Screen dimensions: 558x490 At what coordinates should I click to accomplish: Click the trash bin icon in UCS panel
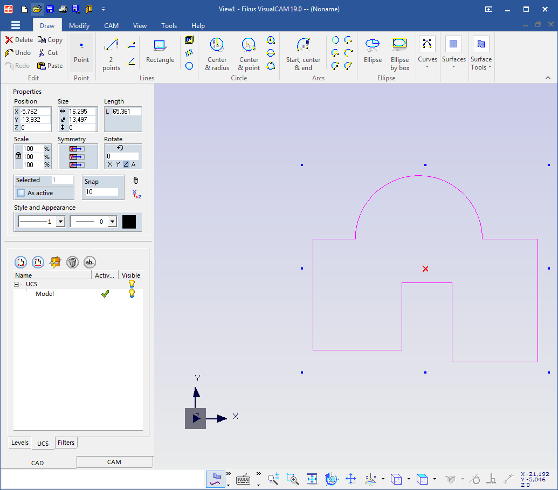coord(72,262)
